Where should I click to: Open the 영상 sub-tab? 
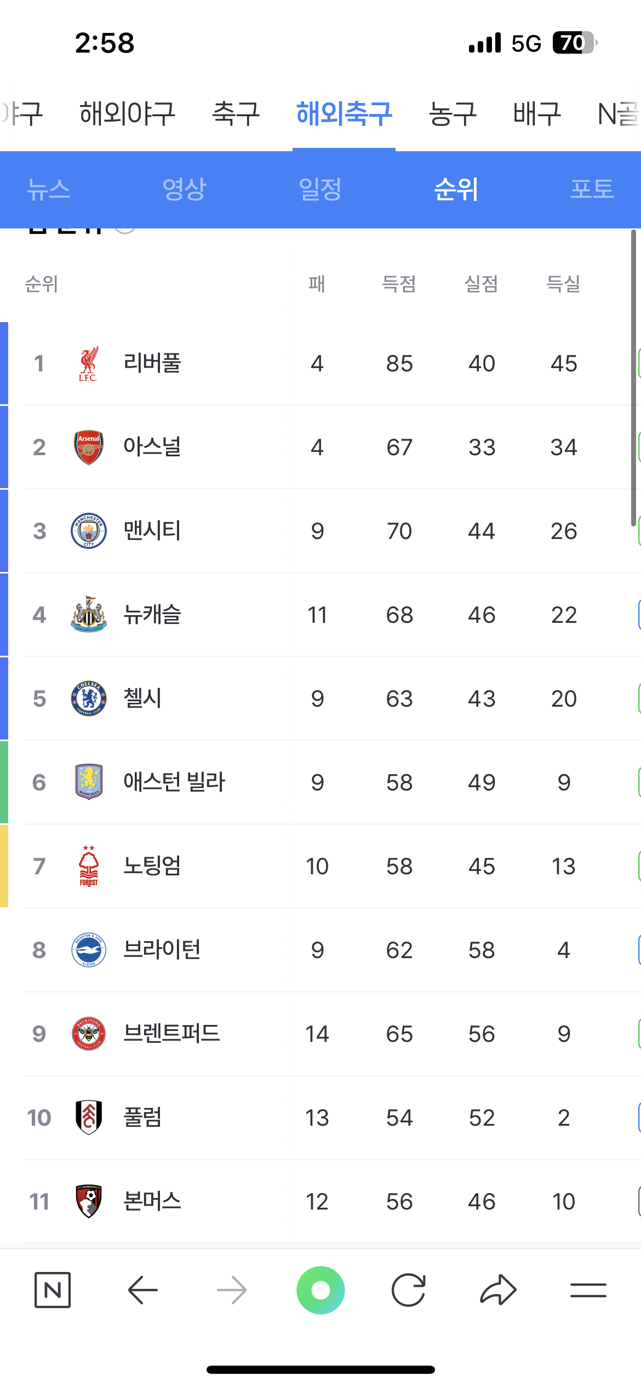pos(184,189)
